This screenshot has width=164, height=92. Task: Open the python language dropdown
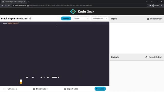coord(81,18)
